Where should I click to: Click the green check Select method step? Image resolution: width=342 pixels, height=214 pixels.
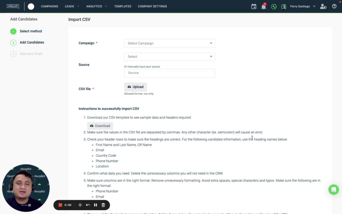(13, 31)
